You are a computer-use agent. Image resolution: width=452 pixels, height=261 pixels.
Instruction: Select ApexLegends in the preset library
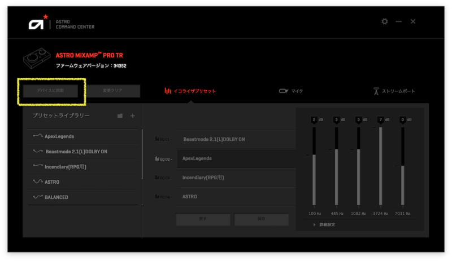pyautogui.click(x=82, y=136)
